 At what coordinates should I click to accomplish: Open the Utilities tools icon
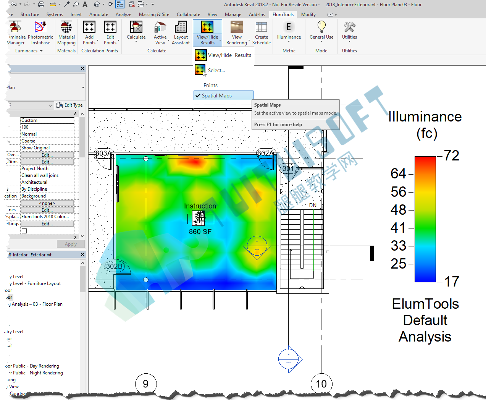click(349, 27)
